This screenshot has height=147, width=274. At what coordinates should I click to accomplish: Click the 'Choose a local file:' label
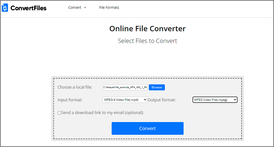(x=75, y=87)
